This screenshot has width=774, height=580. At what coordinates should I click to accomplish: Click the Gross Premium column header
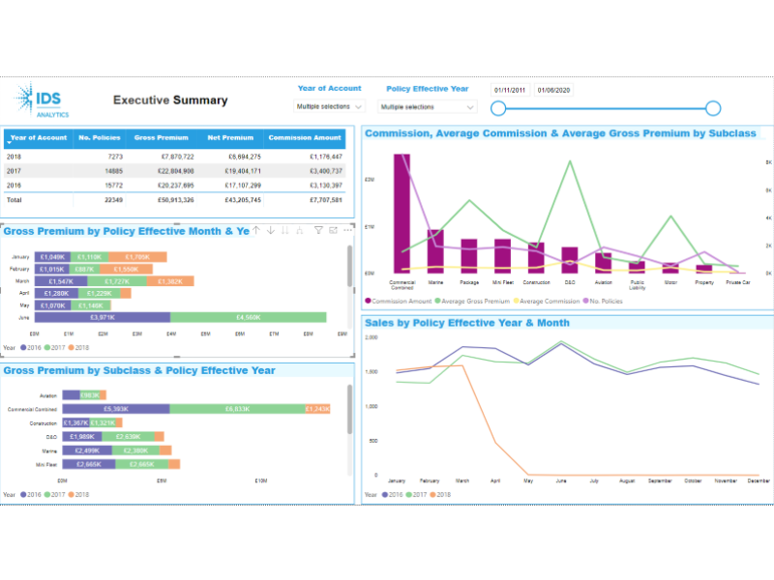click(162, 138)
